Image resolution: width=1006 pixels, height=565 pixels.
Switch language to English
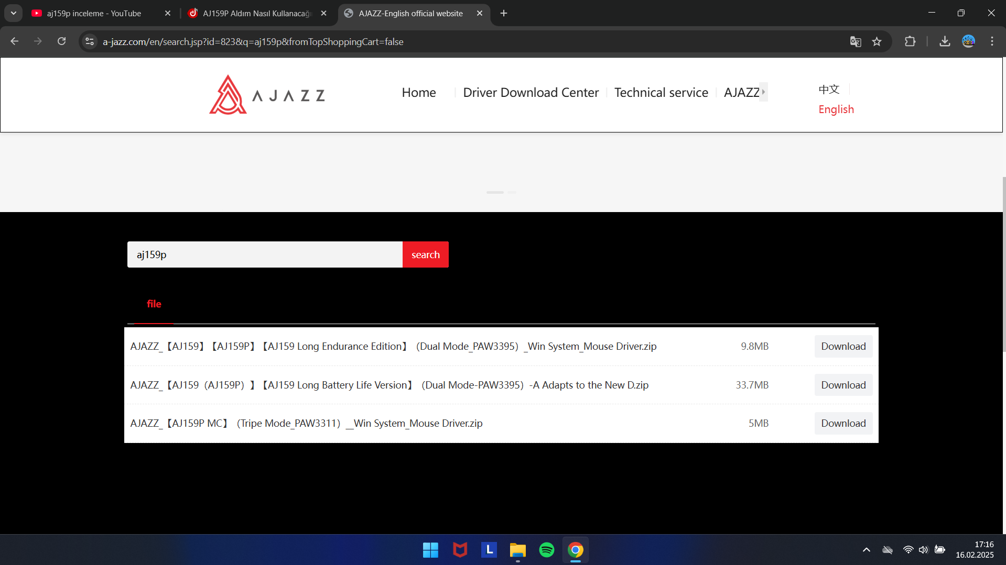pos(836,109)
